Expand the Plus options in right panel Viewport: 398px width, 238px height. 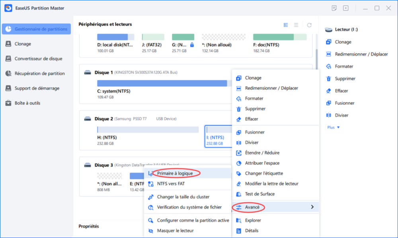333,127
